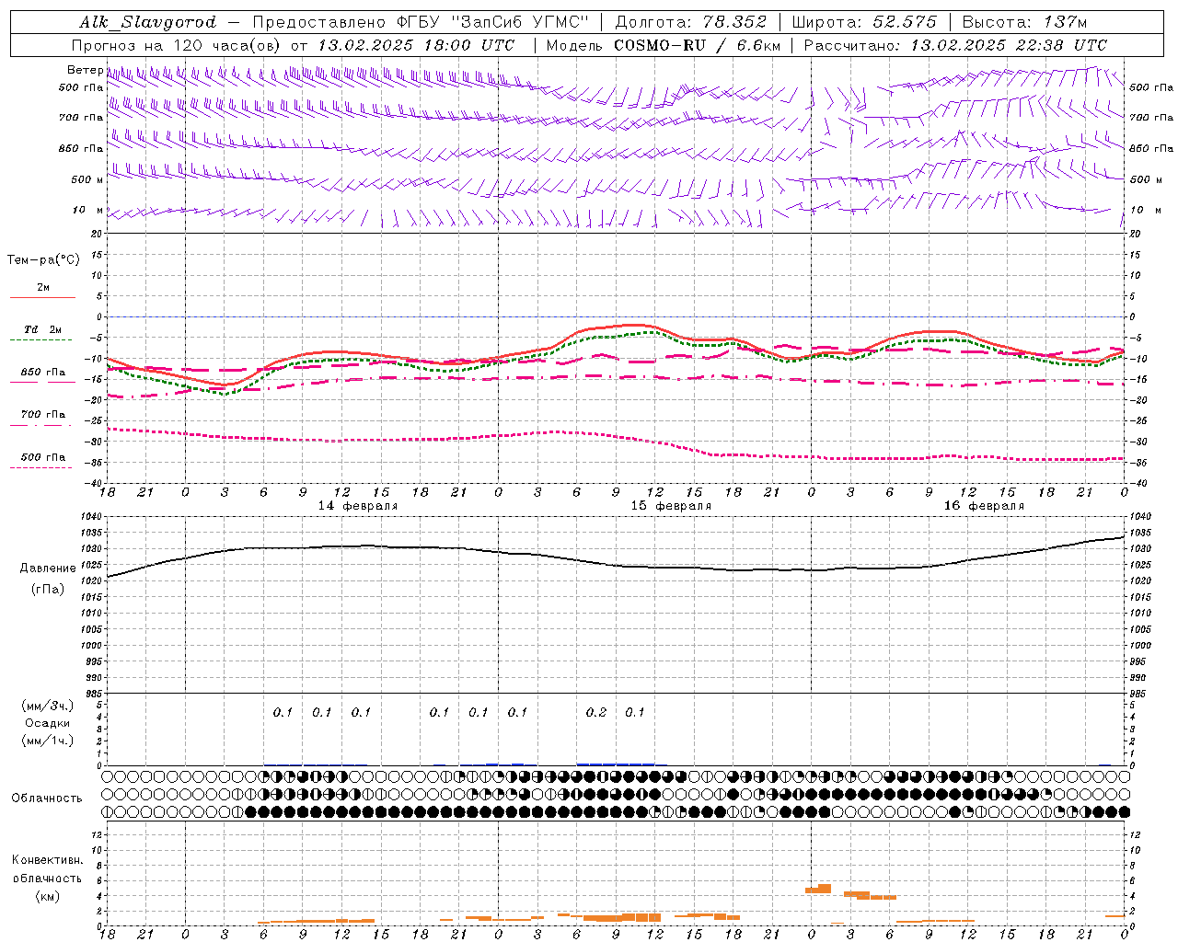1178x942 pixels.
Task: Click the longitude value 78.352
Action: tap(734, 22)
